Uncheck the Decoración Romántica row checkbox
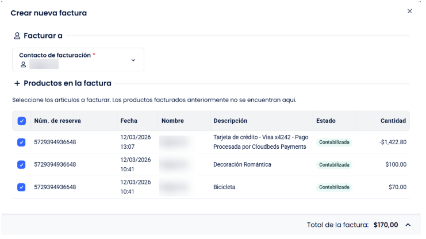The image size is (426, 239). click(x=21, y=164)
